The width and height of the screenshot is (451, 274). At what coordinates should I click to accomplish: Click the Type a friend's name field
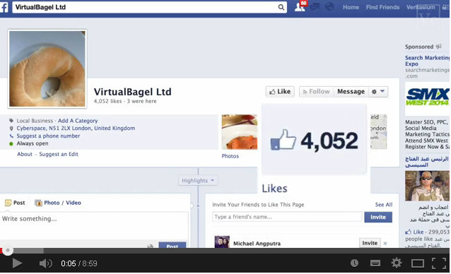click(x=287, y=217)
